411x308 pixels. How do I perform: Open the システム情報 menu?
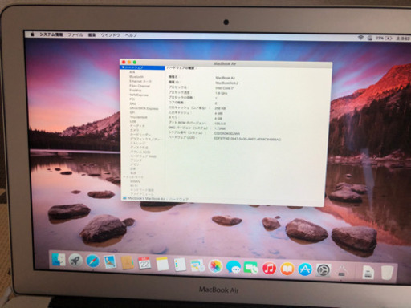[51, 34]
